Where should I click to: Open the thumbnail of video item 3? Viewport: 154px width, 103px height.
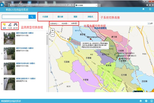(x=10, y=69)
